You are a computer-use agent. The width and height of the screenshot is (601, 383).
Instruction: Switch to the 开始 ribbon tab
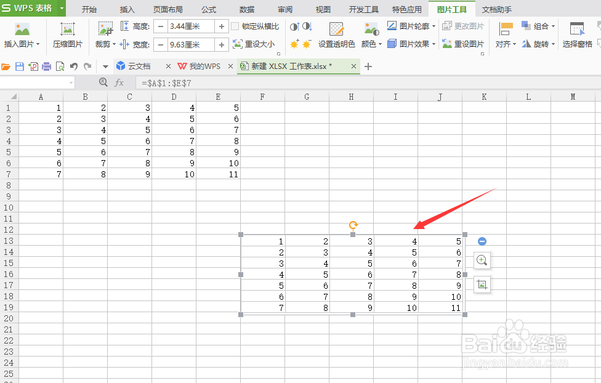click(89, 9)
